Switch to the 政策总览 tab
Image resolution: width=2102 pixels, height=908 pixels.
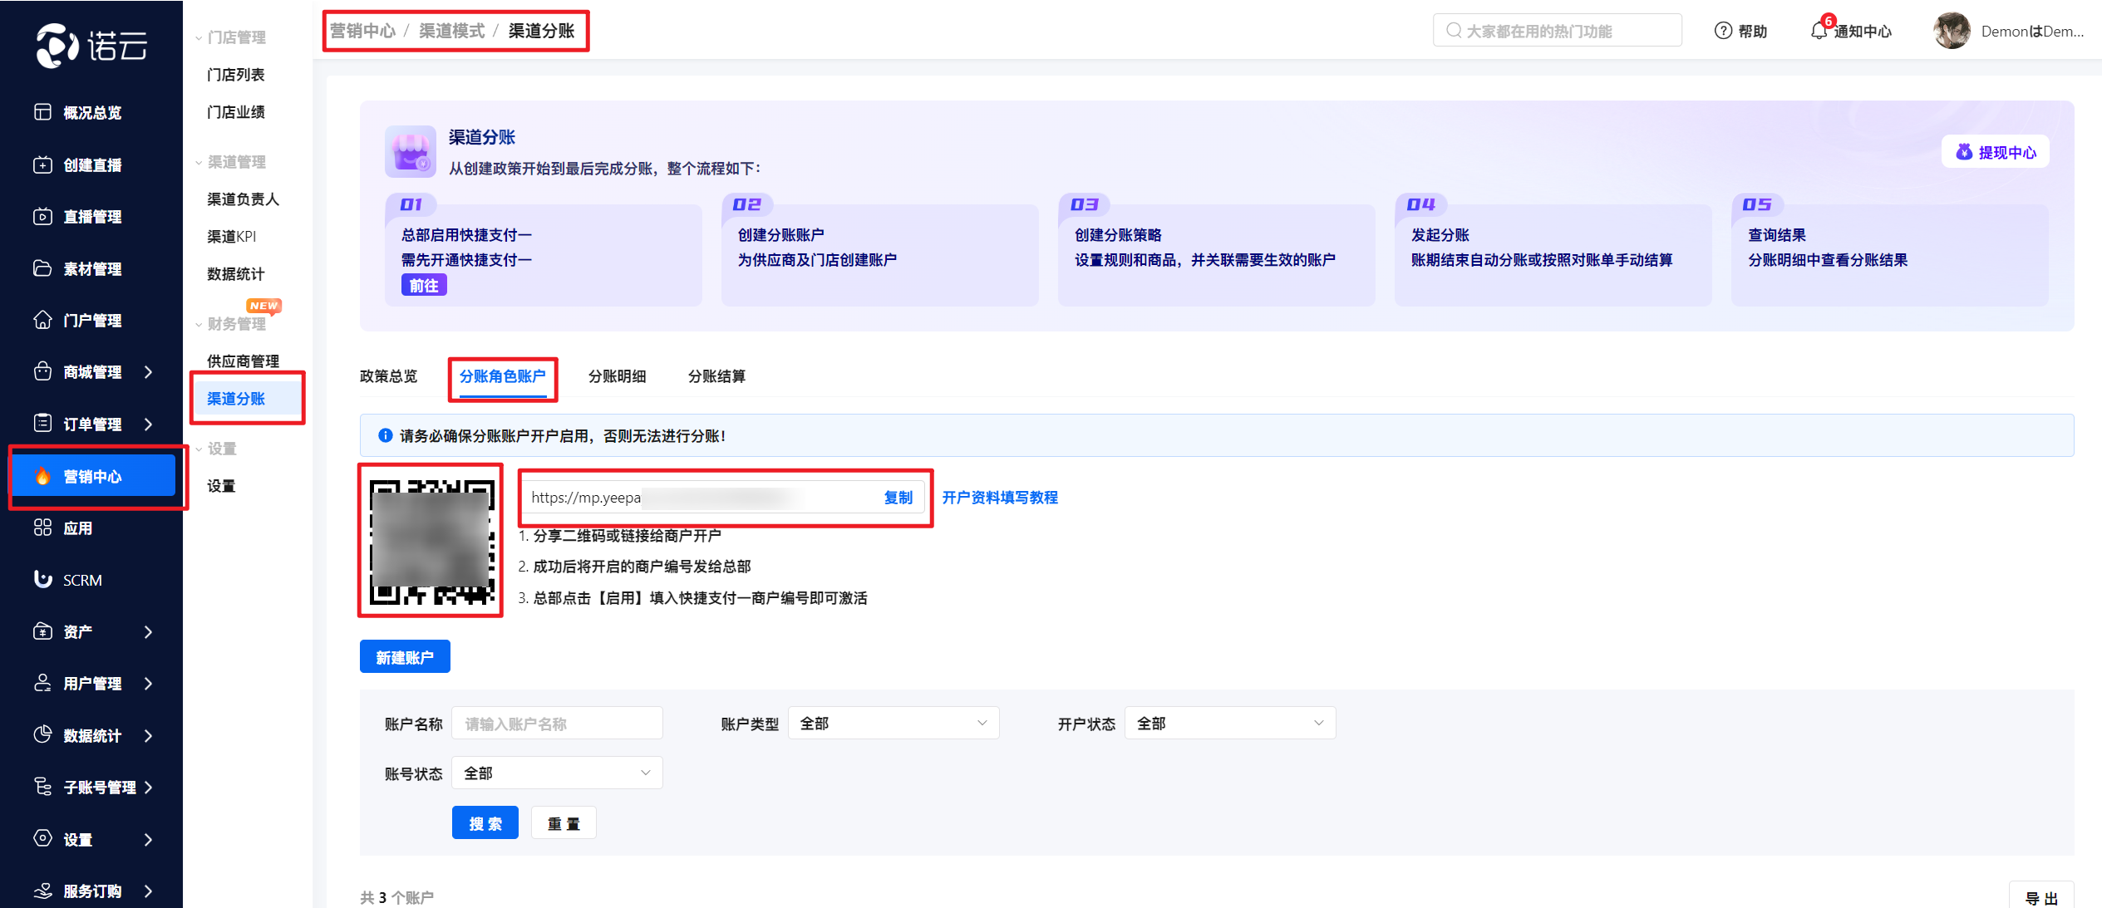point(388,376)
